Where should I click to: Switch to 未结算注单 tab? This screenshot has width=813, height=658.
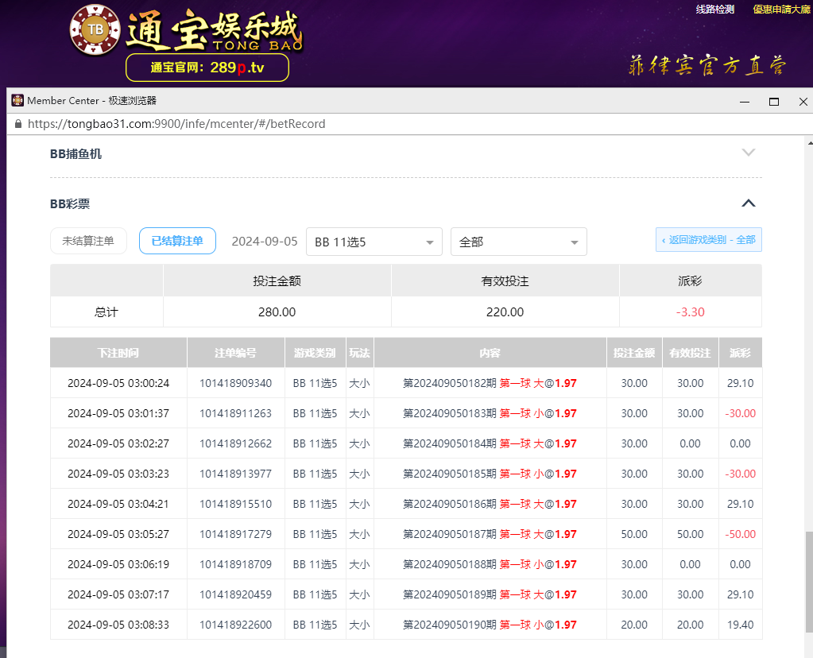pos(88,241)
